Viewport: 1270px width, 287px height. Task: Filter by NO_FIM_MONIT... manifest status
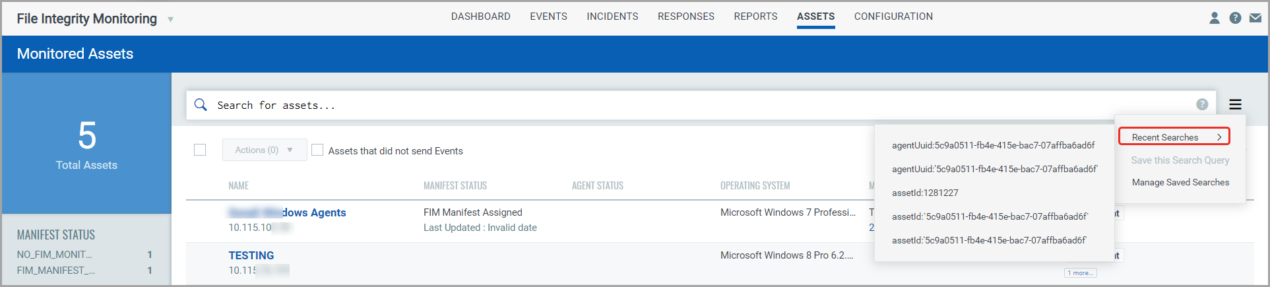pyautogui.click(x=54, y=254)
